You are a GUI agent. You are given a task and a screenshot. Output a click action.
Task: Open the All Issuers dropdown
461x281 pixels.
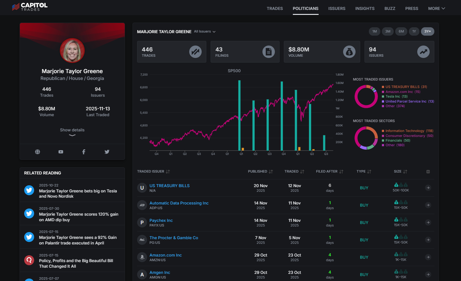coord(205,32)
